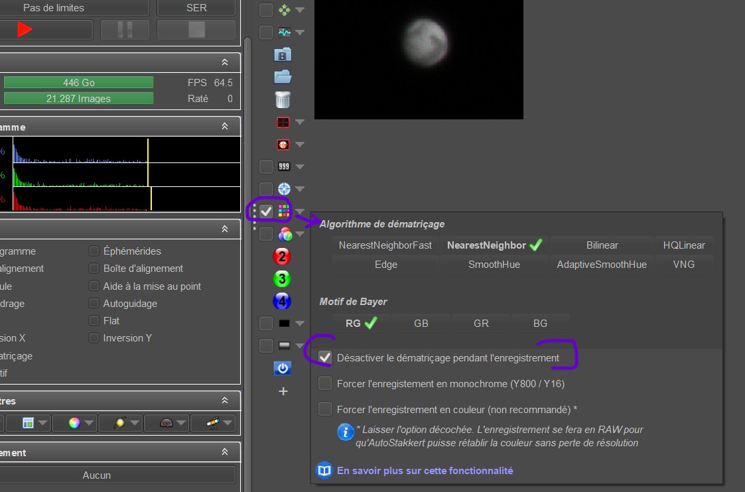Viewport: 745px width, 492px height.
Task: Click the layout panels icon
Action: [x=28, y=422]
